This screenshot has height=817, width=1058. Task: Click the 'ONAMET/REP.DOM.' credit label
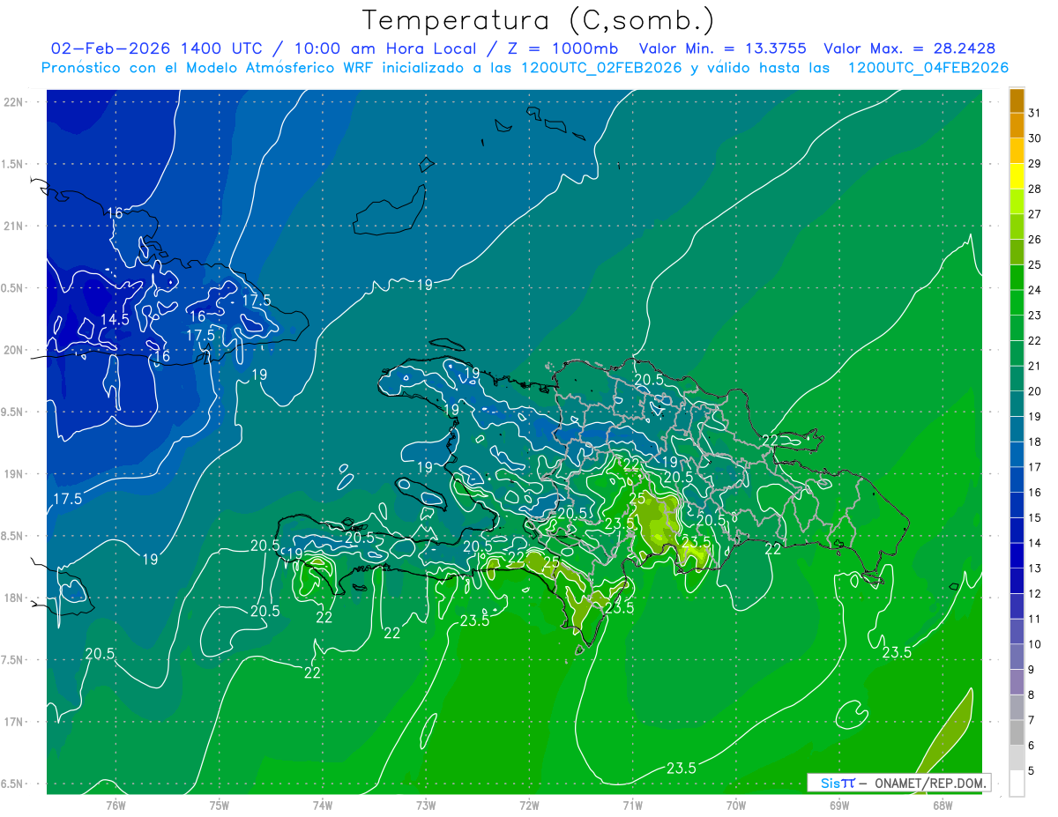tap(930, 783)
